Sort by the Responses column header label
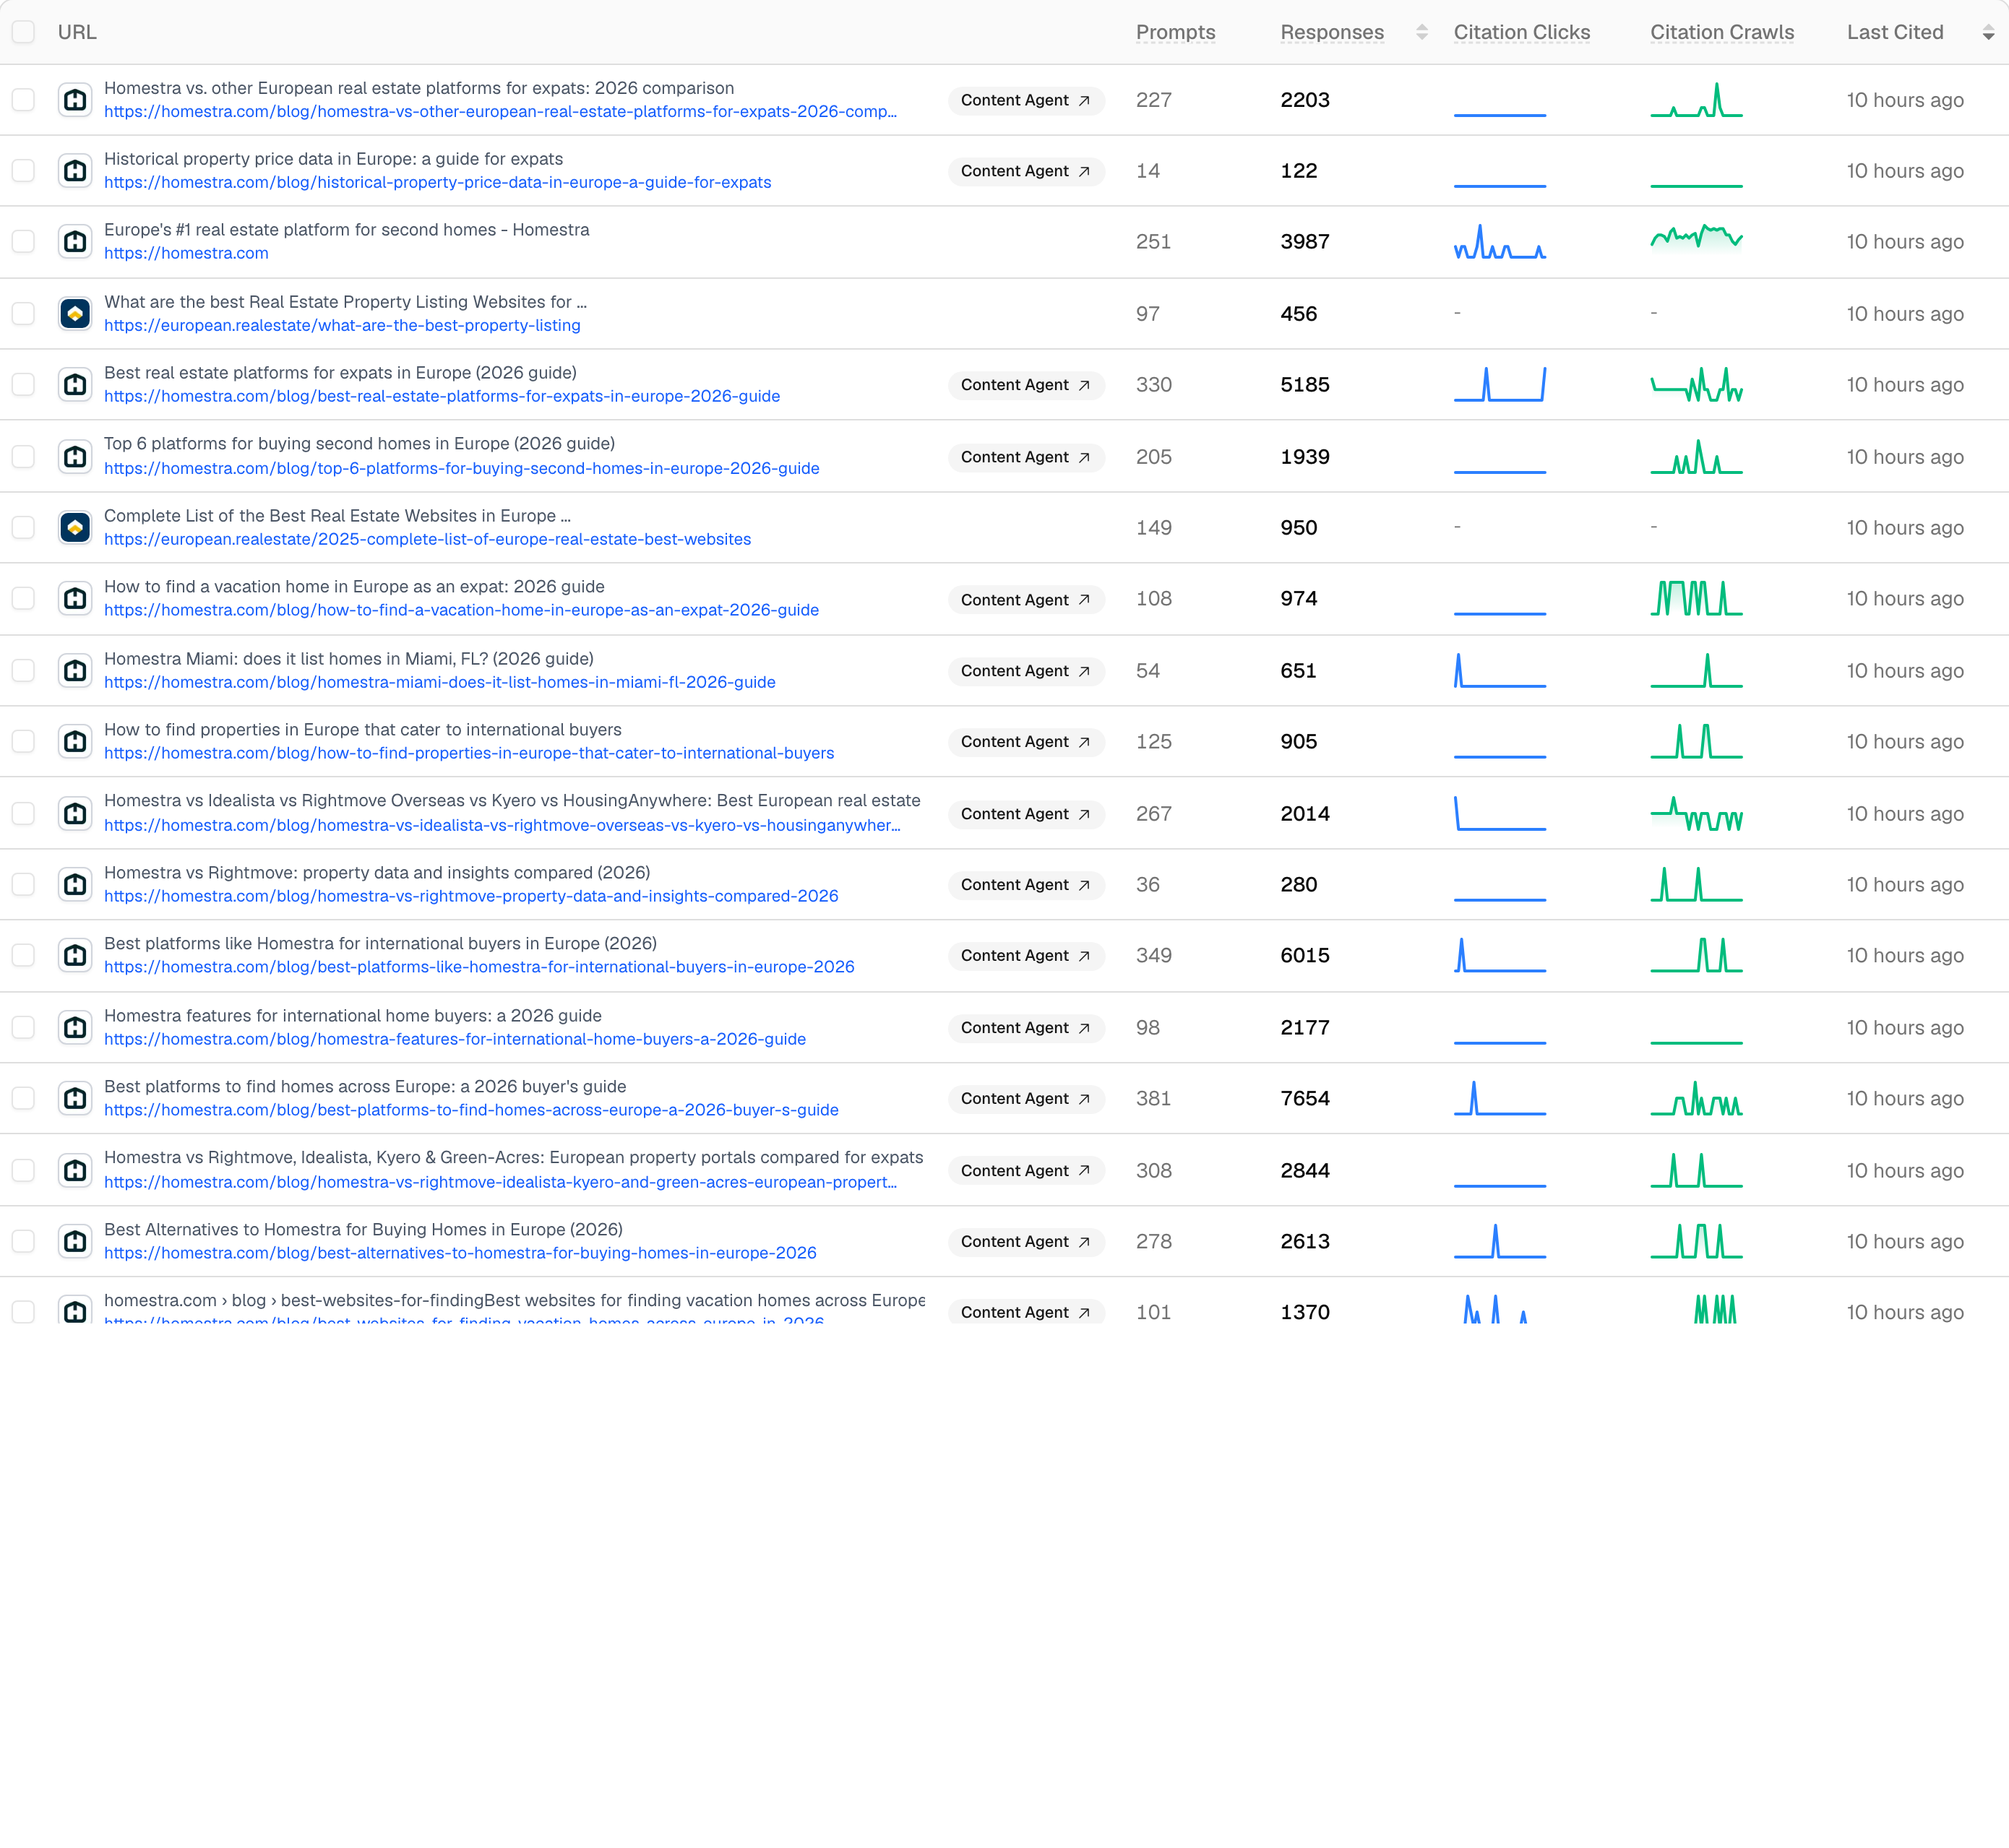The width and height of the screenshot is (2009, 1848). 1332,32
